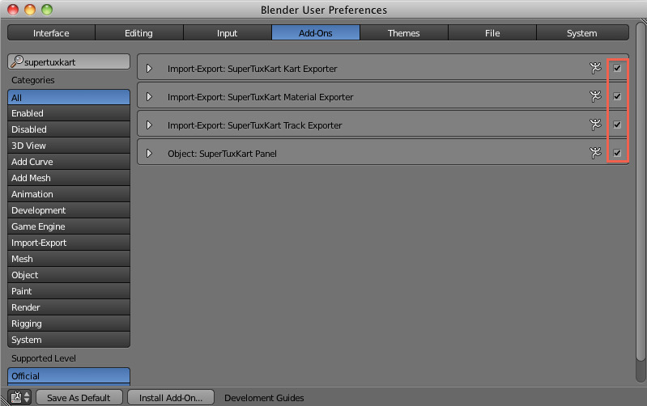The height and width of the screenshot is (406, 647).
Task: Open the Input tab
Action: [x=228, y=32]
